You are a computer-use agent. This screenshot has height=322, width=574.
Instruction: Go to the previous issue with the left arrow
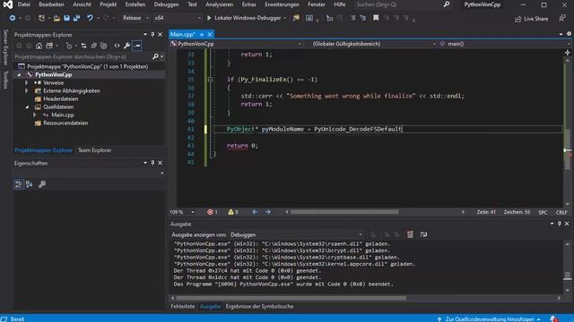255,212
